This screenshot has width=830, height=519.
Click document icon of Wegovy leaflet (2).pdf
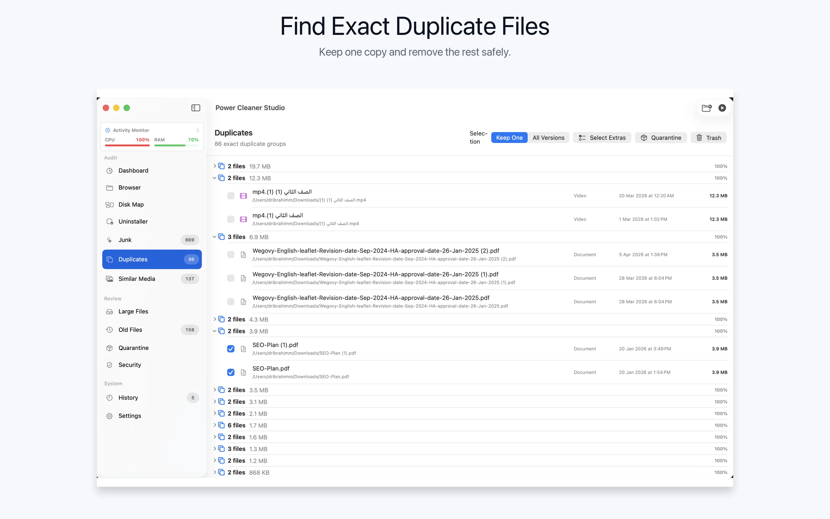pyautogui.click(x=243, y=254)
